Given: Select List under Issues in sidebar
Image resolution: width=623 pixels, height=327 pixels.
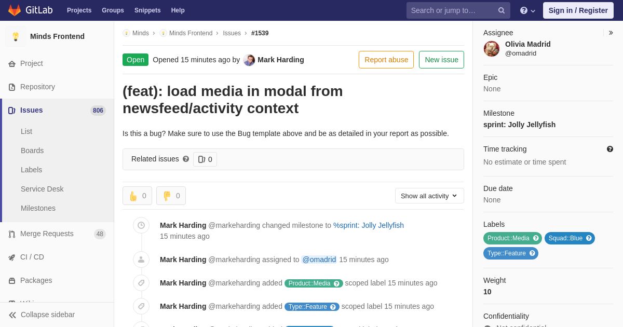Looking at the screenshot, I should tap(26, 131).
